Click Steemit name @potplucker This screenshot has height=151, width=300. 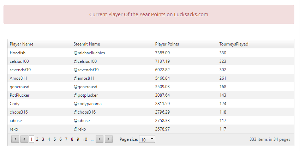pos(86,95)
